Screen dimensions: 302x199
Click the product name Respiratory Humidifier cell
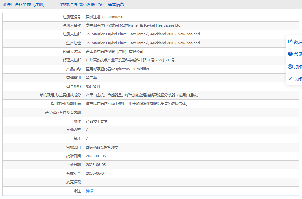118,69
